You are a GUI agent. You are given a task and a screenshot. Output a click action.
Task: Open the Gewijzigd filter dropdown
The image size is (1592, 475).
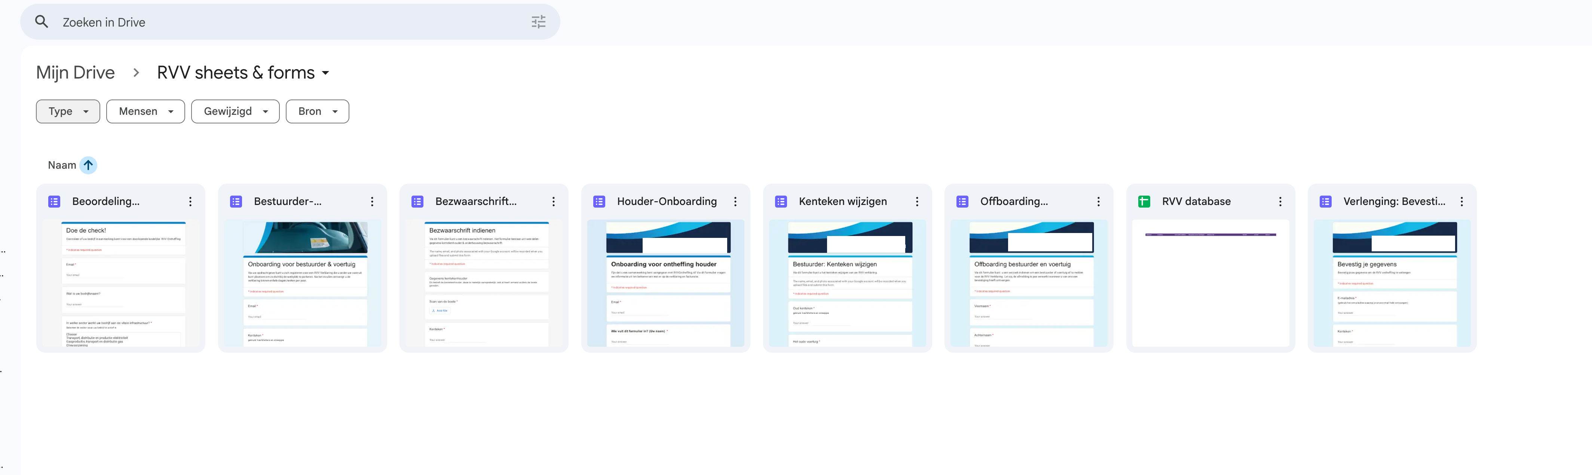pyautogui.click(x=235, y=112)
